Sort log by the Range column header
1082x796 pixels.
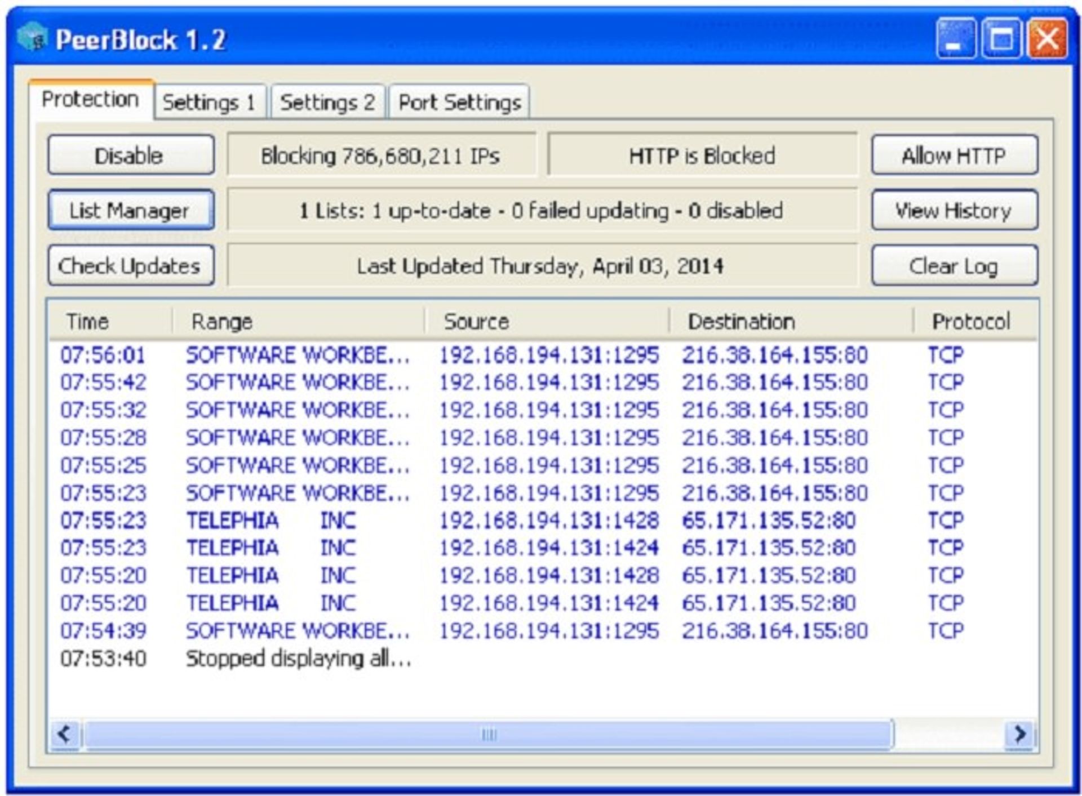(x=298, y=321)
